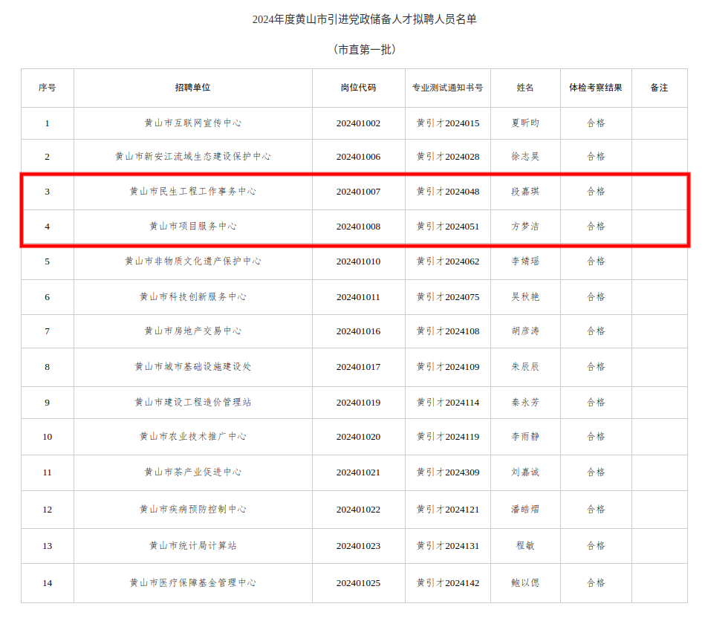Click the cell '黄山市医疗保障基金管理中心'
The image size is (705, 621).
point(193,583)
